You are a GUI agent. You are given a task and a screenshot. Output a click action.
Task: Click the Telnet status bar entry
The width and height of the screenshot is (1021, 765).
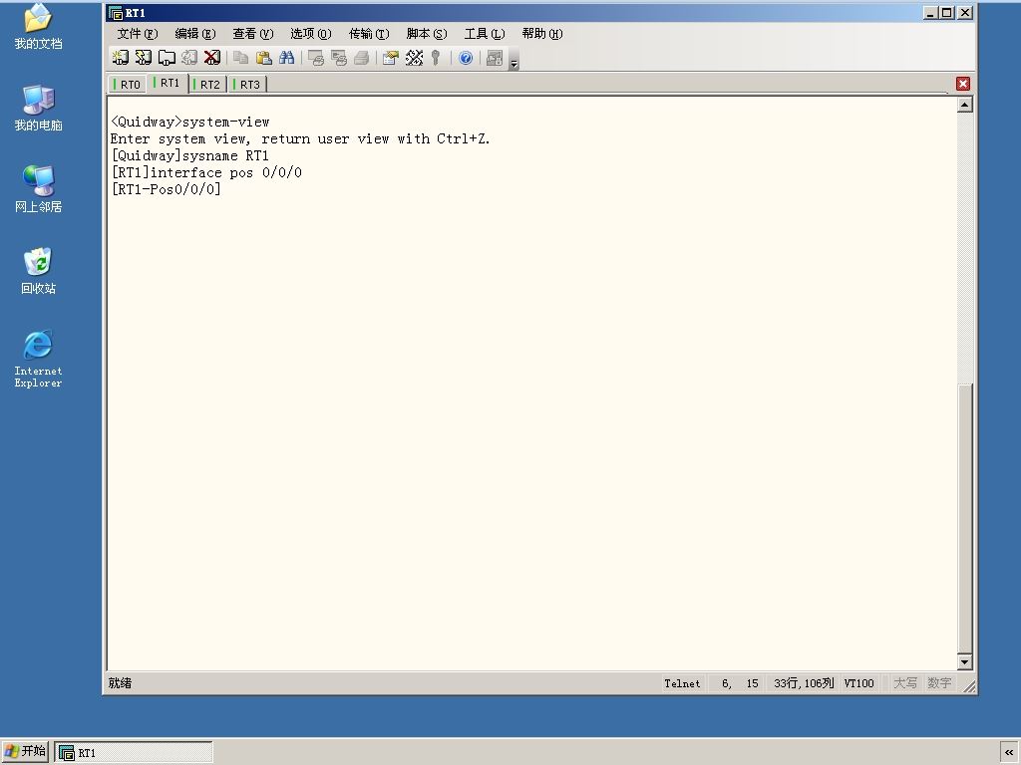[x=682, y=683]
